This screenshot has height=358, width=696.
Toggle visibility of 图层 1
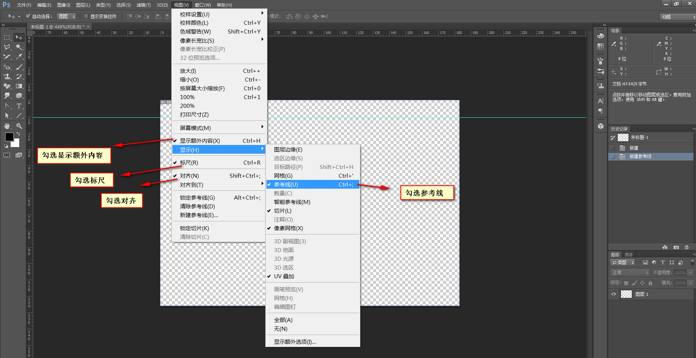point(614,294)
